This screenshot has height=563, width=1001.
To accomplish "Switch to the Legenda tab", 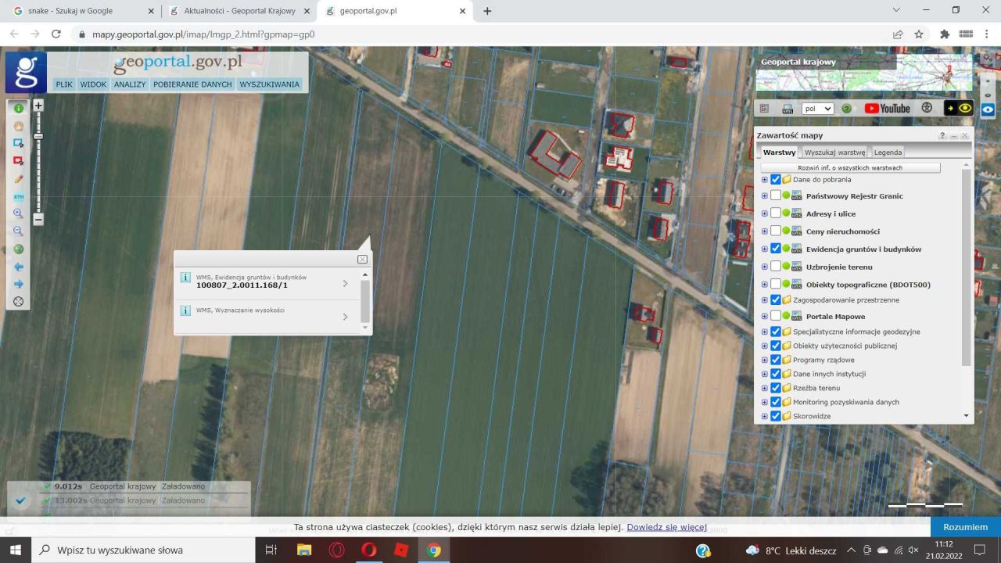I will click(888, 152).
